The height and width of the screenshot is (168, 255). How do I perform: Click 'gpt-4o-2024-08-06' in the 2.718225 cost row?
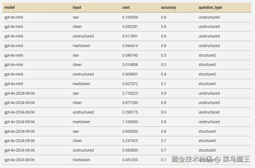click(x=20, y=93)
